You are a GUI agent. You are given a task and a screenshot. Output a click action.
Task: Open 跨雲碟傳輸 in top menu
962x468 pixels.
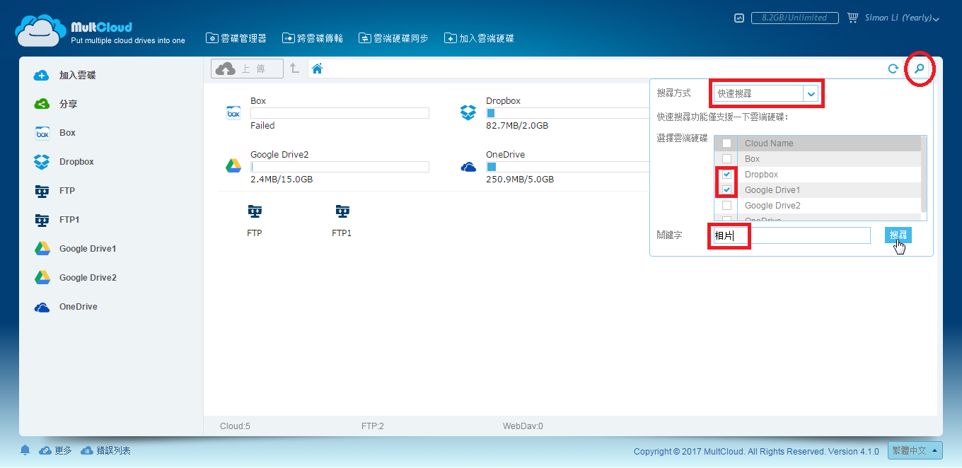(x=312, y=38)
